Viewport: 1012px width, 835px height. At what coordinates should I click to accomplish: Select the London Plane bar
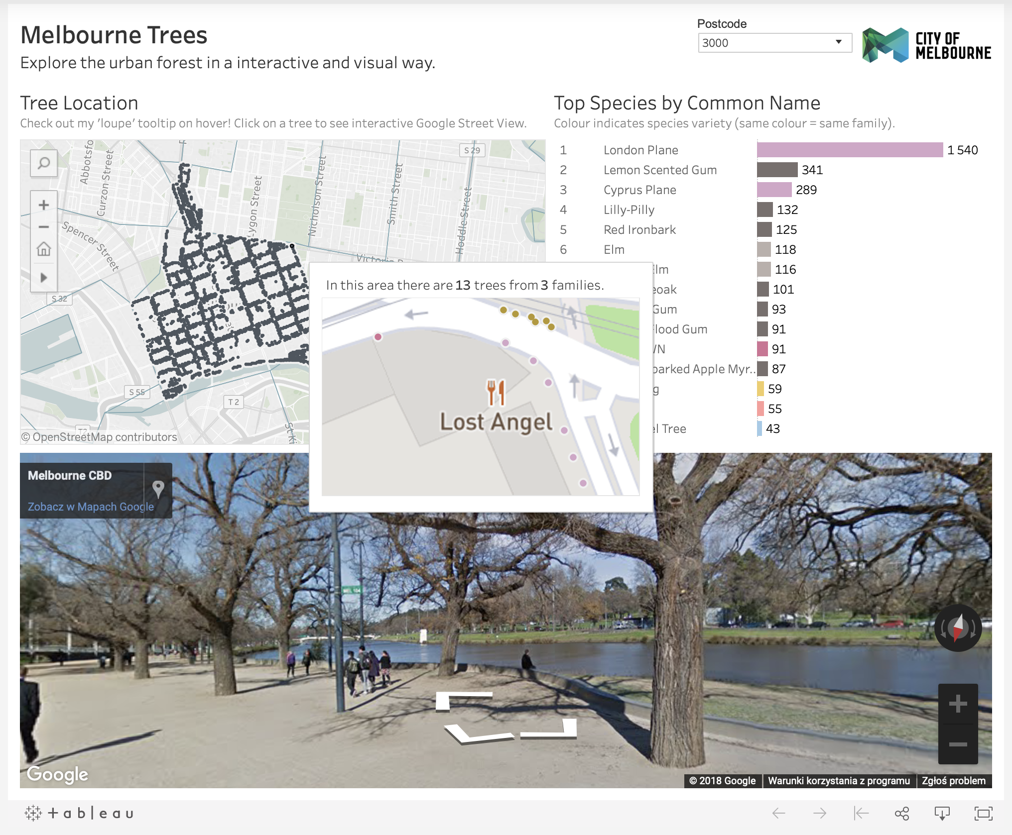click(x=850, y=150)
